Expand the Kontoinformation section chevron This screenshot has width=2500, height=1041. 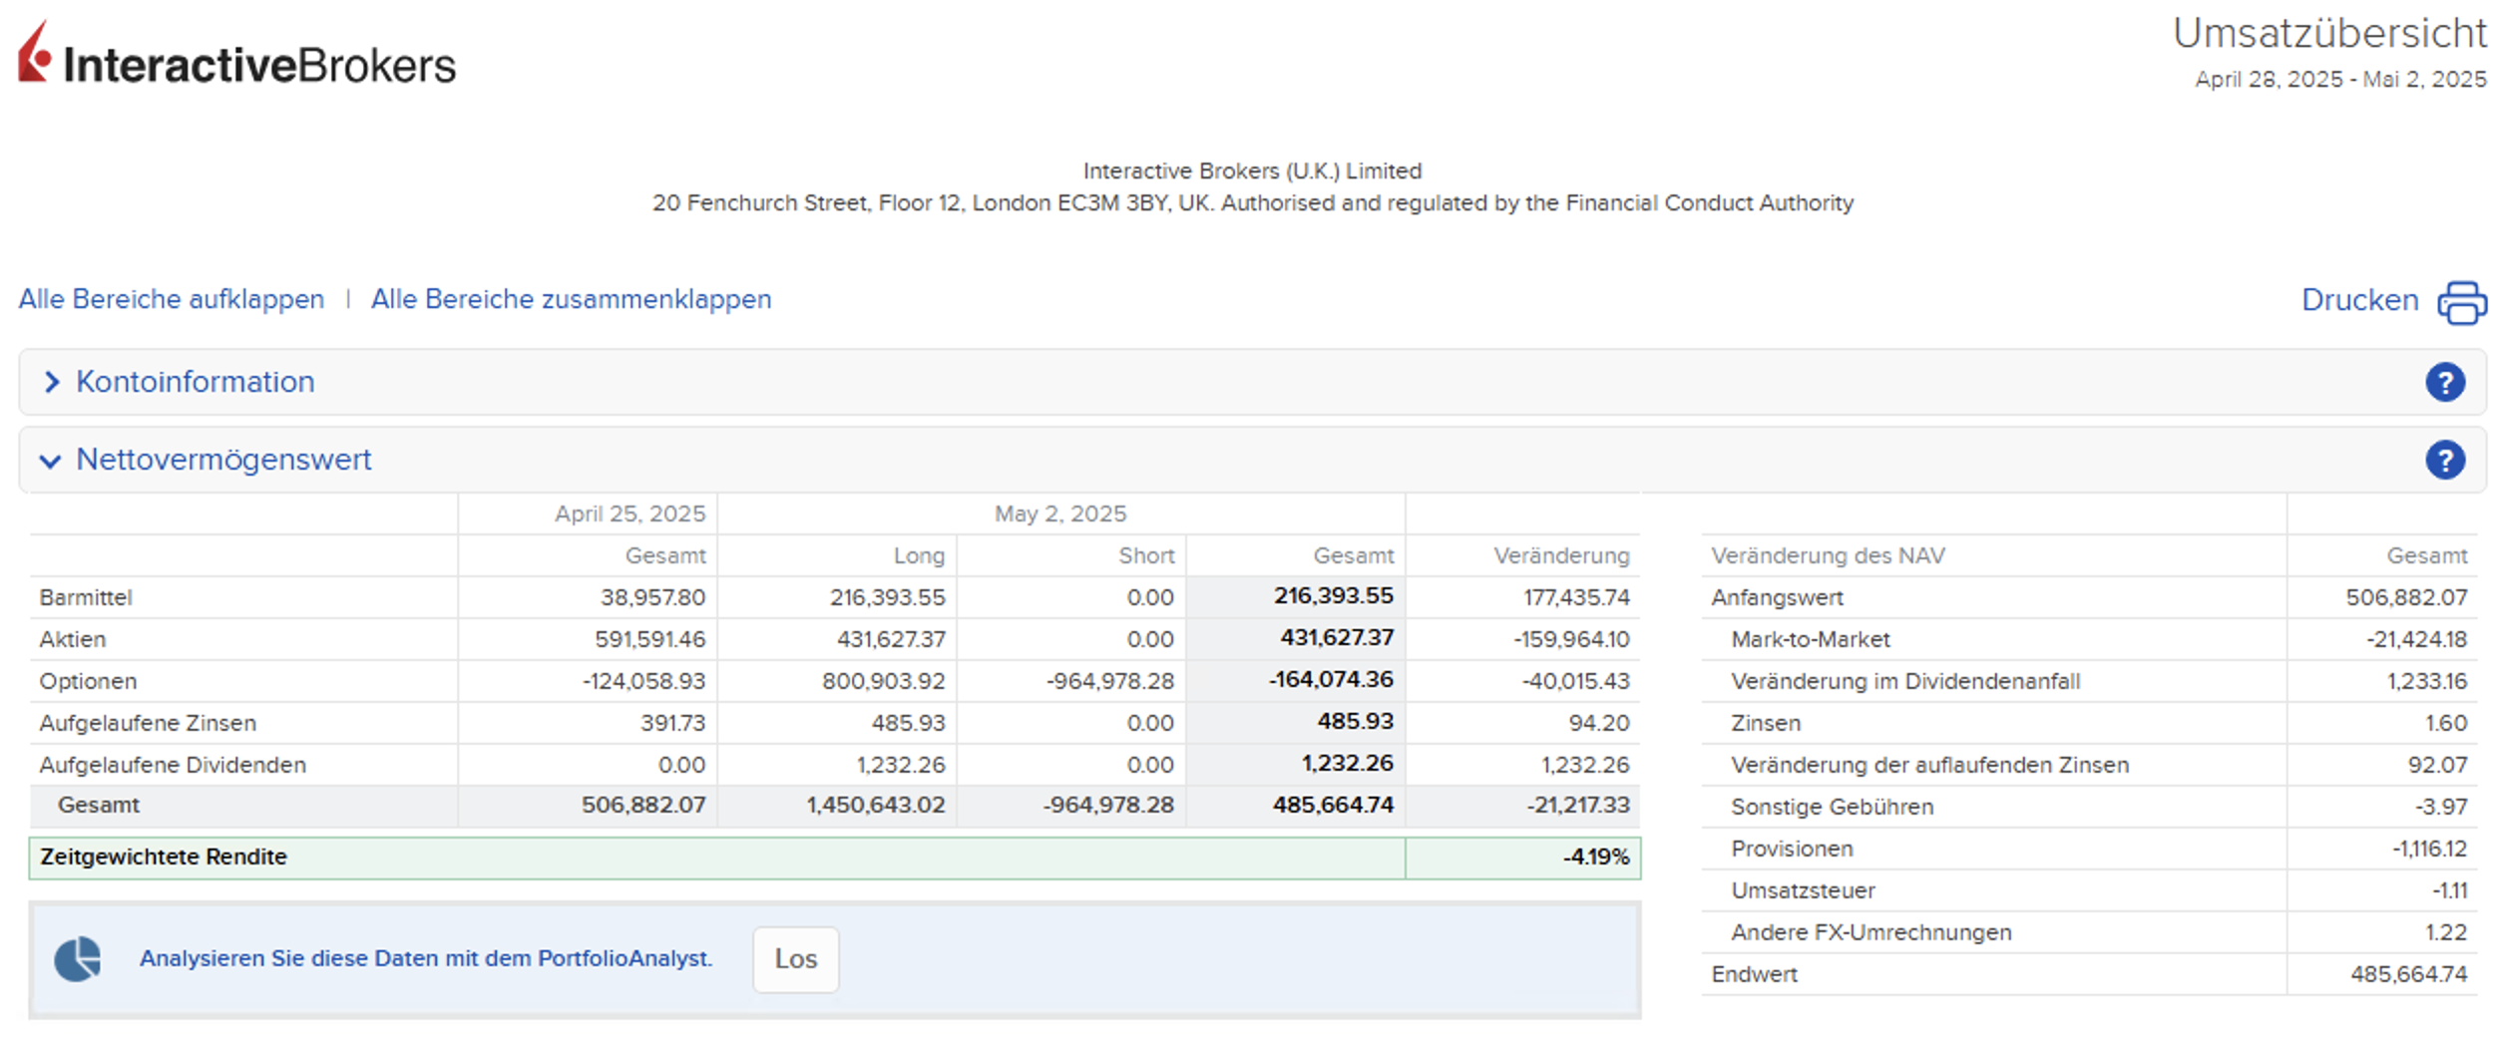click(x=52, y=383)
